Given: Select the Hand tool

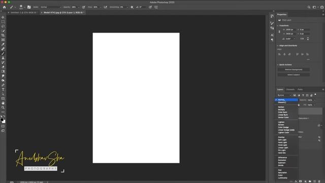Looking at the screenshot, I should (x=3, y=103).
